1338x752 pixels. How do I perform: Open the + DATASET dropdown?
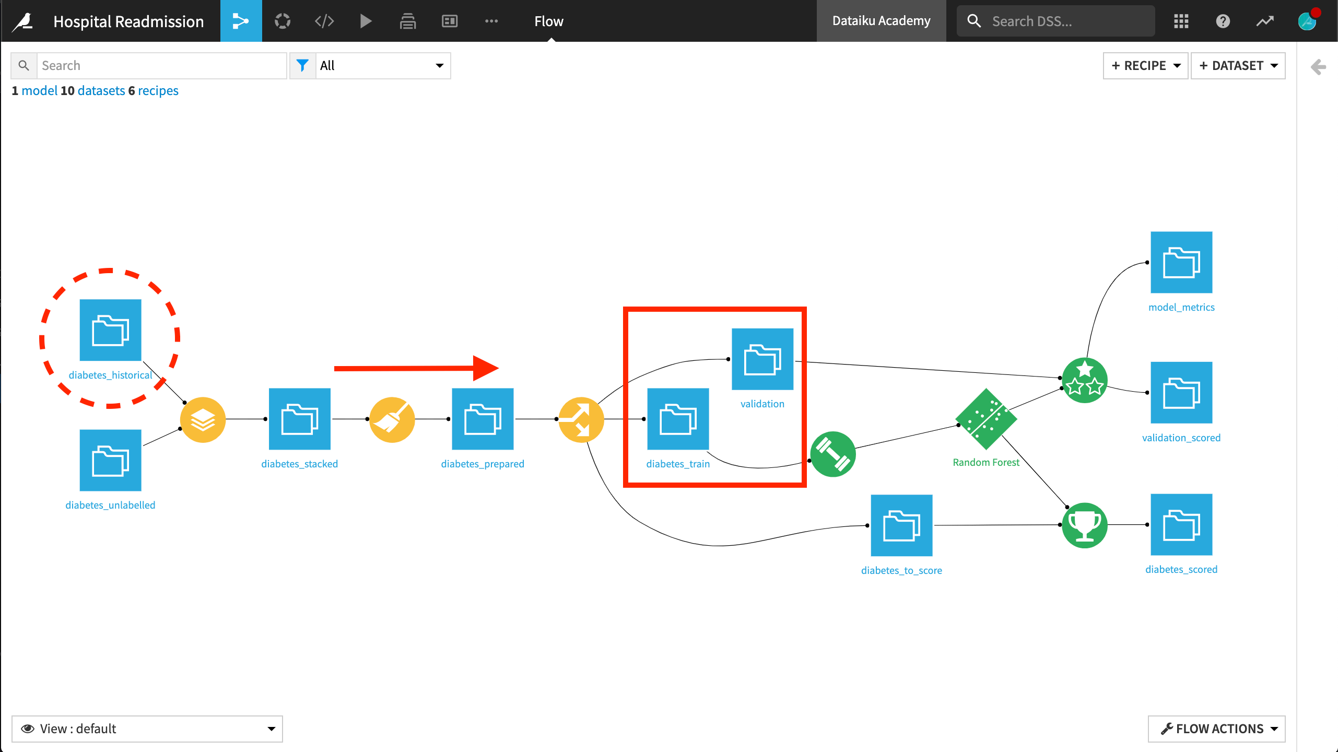1238,66
